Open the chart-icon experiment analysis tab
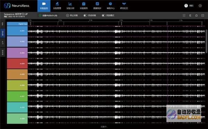208x129 pixels. 70,6
